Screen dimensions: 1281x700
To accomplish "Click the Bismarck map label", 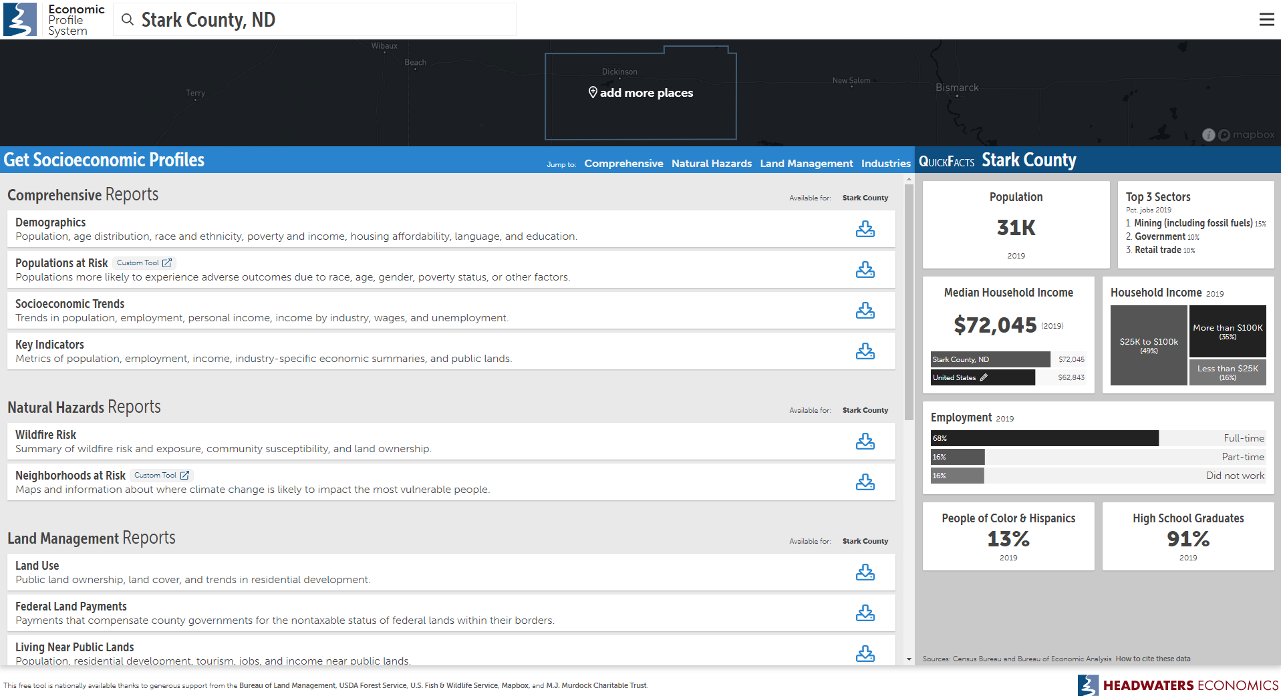I will click(957, 87).
